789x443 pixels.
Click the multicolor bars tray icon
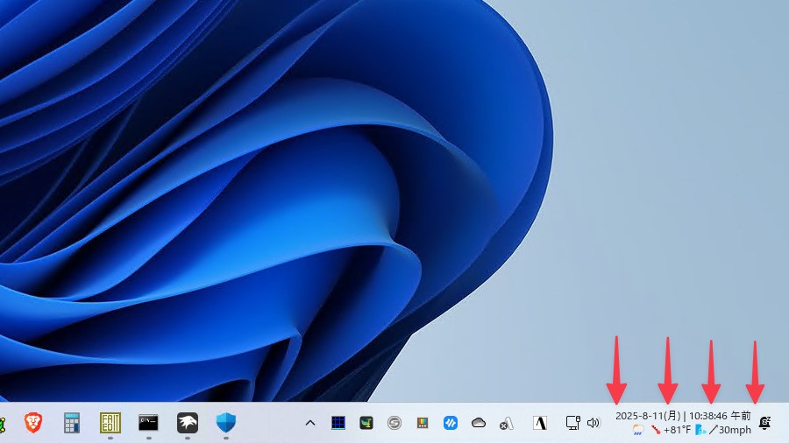click(x=422, y=423)
